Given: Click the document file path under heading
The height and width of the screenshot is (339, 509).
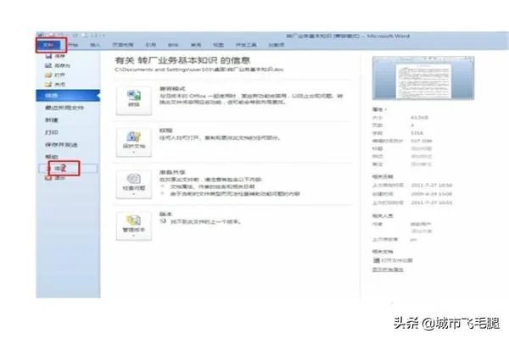Looking at the screenshot, I should (199, 69).
